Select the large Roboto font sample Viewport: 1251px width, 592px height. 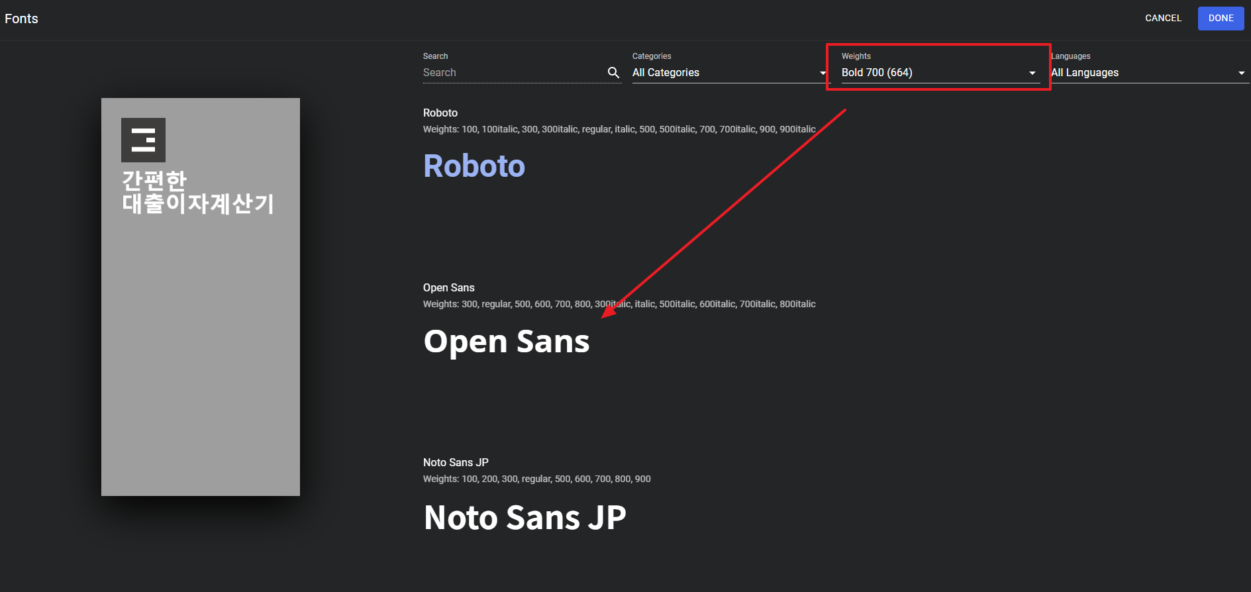[x=474, y=166]
